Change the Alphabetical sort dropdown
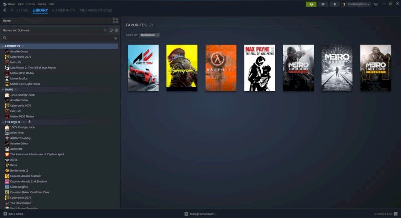This screenshot has height=218, width=401. (x=149, y=35)
